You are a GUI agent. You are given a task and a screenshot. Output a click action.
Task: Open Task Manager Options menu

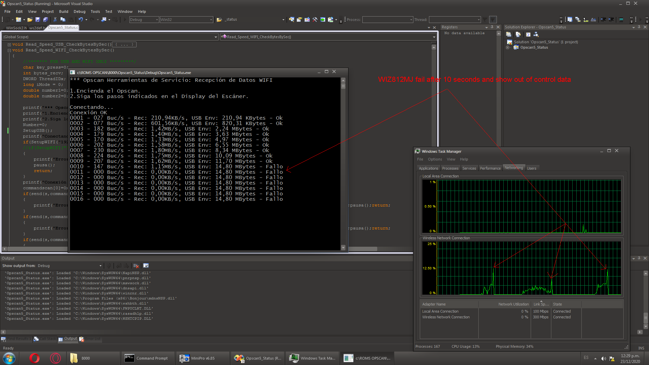click(435, 159)
